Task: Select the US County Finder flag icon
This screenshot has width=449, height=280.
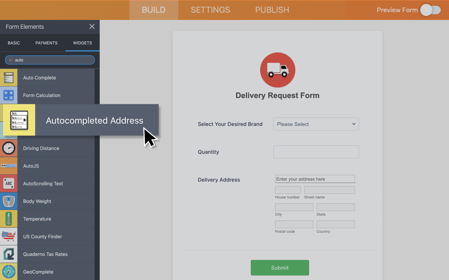Action: coord(8,236)
